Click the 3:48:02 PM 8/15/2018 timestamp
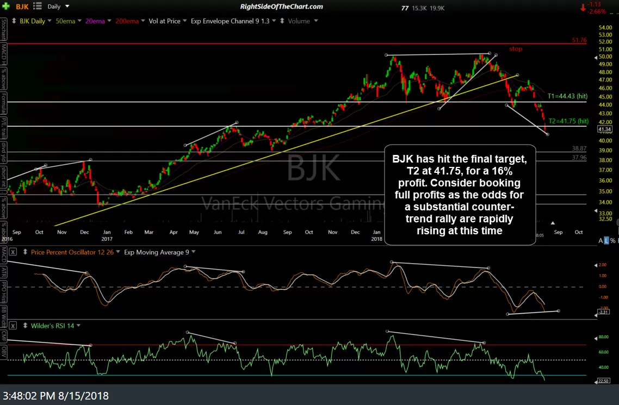This screenshot has width=619, height=405. click(55, 396)
